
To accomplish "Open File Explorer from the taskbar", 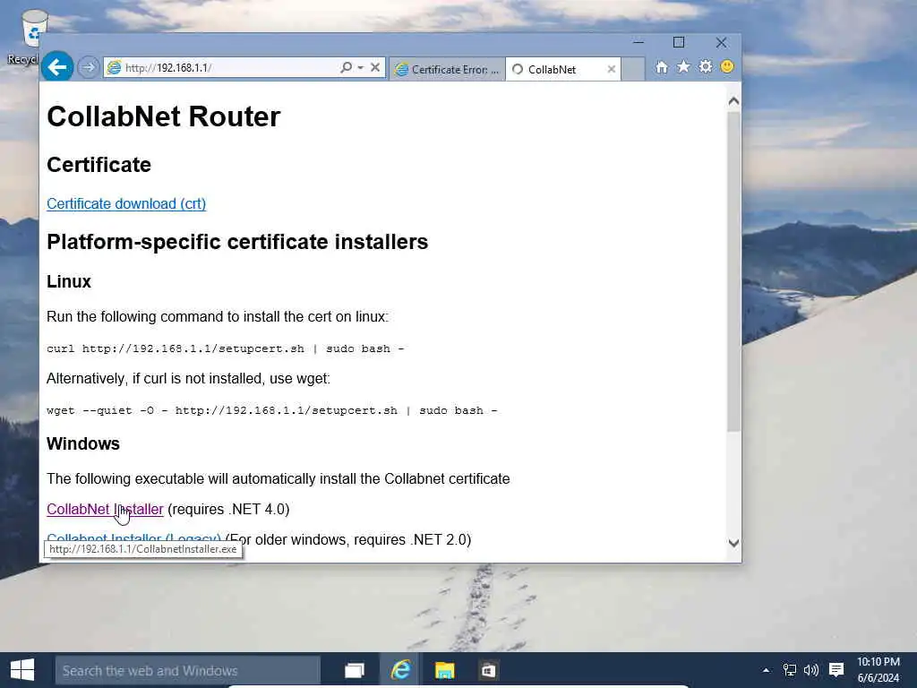I will [x=444, y=670].
